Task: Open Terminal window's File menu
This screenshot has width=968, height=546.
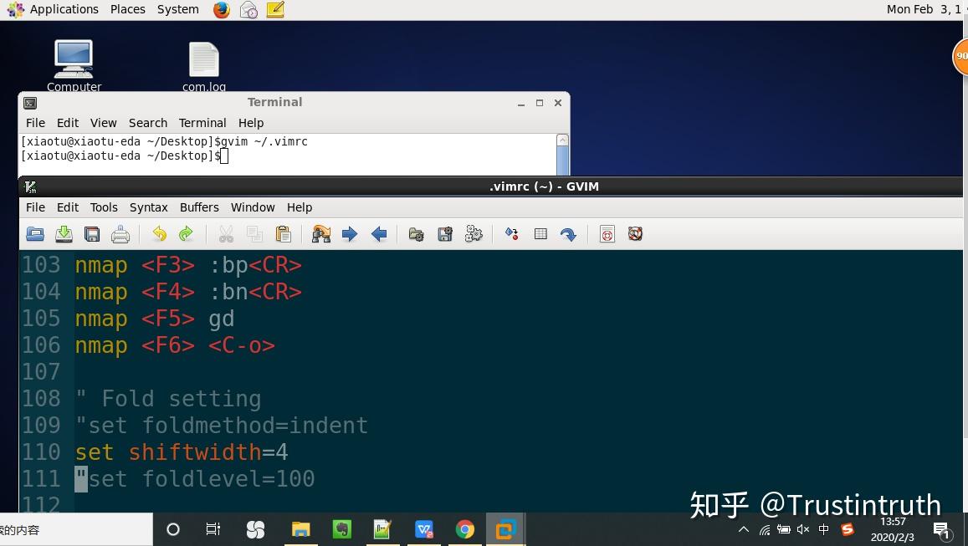Action: pyautogui.click(x=35, y=123)
